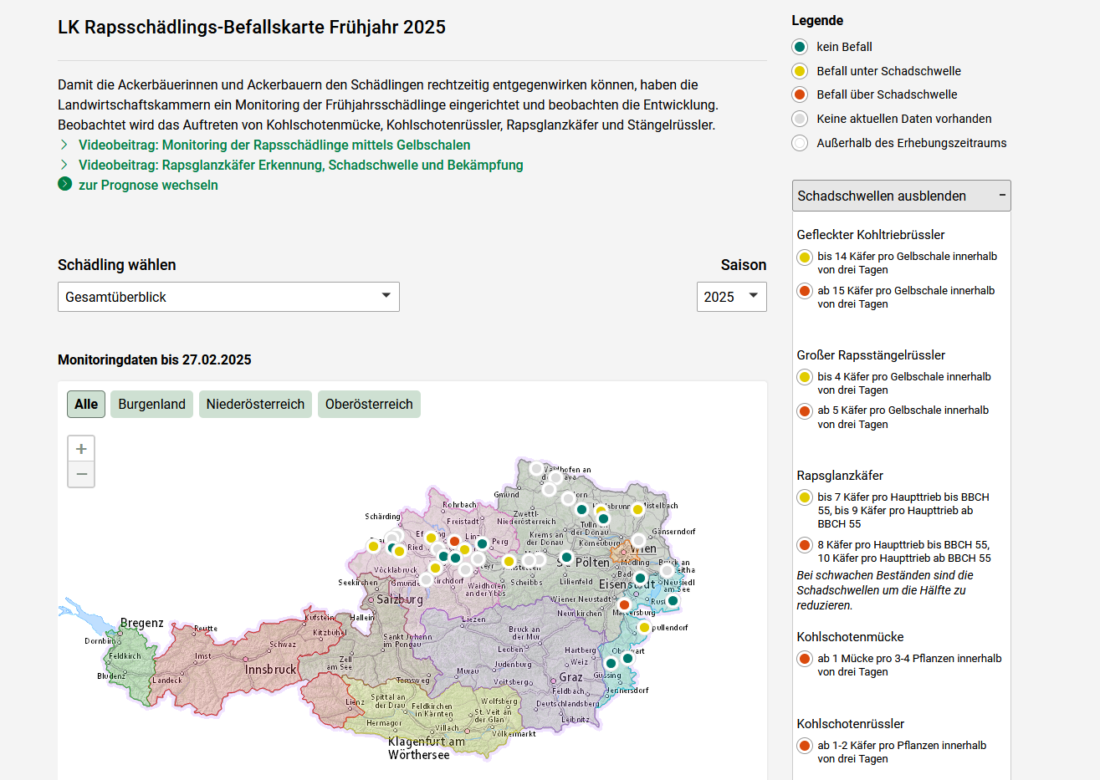Click the red marker near Mattersburg
Viewport: 1100px width, 780px height.
click(624, 604)
